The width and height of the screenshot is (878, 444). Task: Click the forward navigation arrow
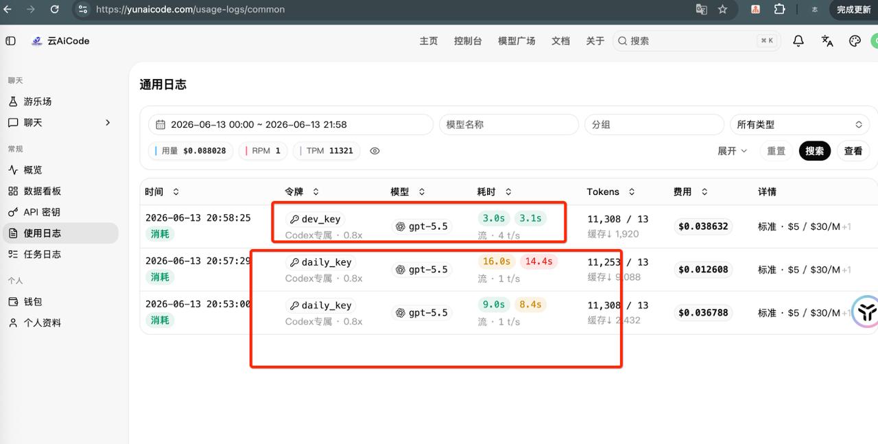(31, 10)
